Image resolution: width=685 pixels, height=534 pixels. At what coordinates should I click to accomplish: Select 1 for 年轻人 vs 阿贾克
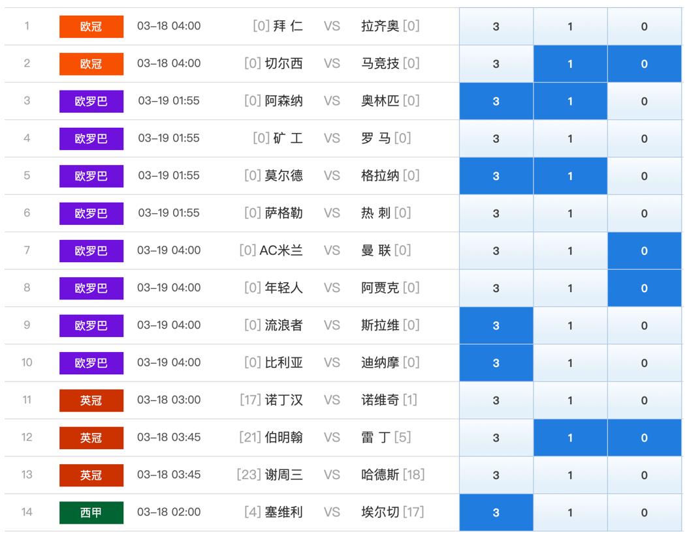click(570, 288)
